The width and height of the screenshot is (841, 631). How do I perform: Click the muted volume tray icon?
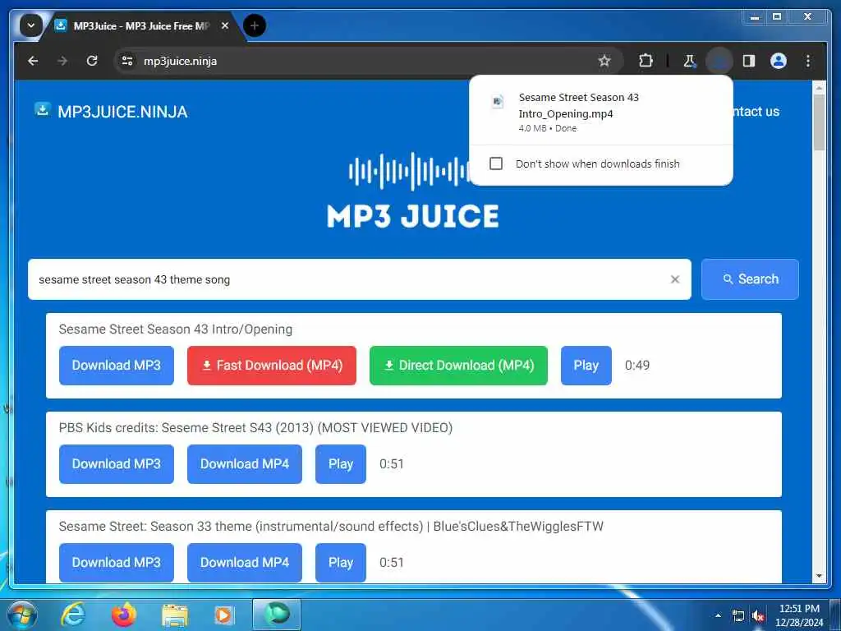[x=758, y=616]
